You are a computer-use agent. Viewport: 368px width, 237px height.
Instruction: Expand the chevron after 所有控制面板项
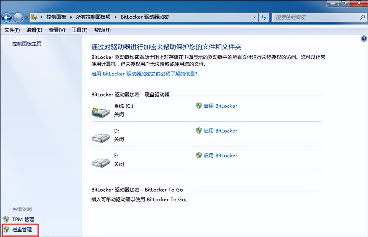(x=115, y=17)
